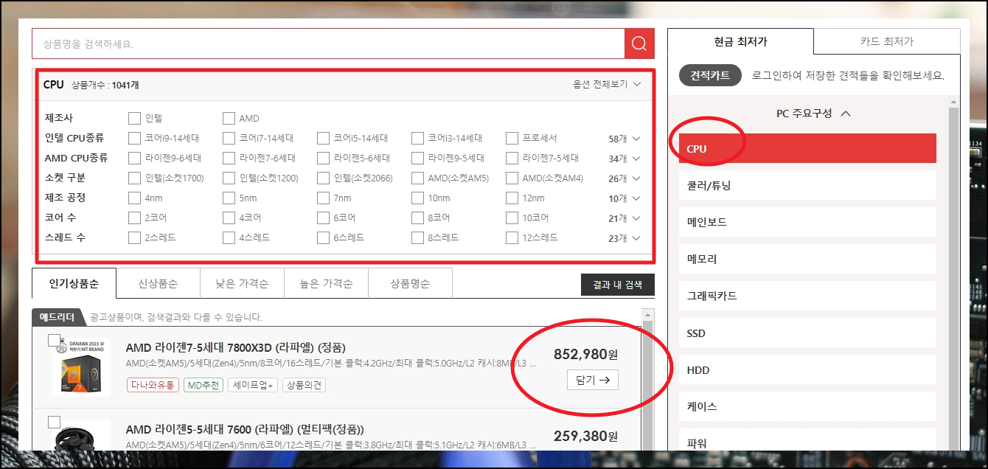988x469 pixels.
Task: Check the 인텔(소켓1700) checkbox
Action: click(x=134, y=178)
